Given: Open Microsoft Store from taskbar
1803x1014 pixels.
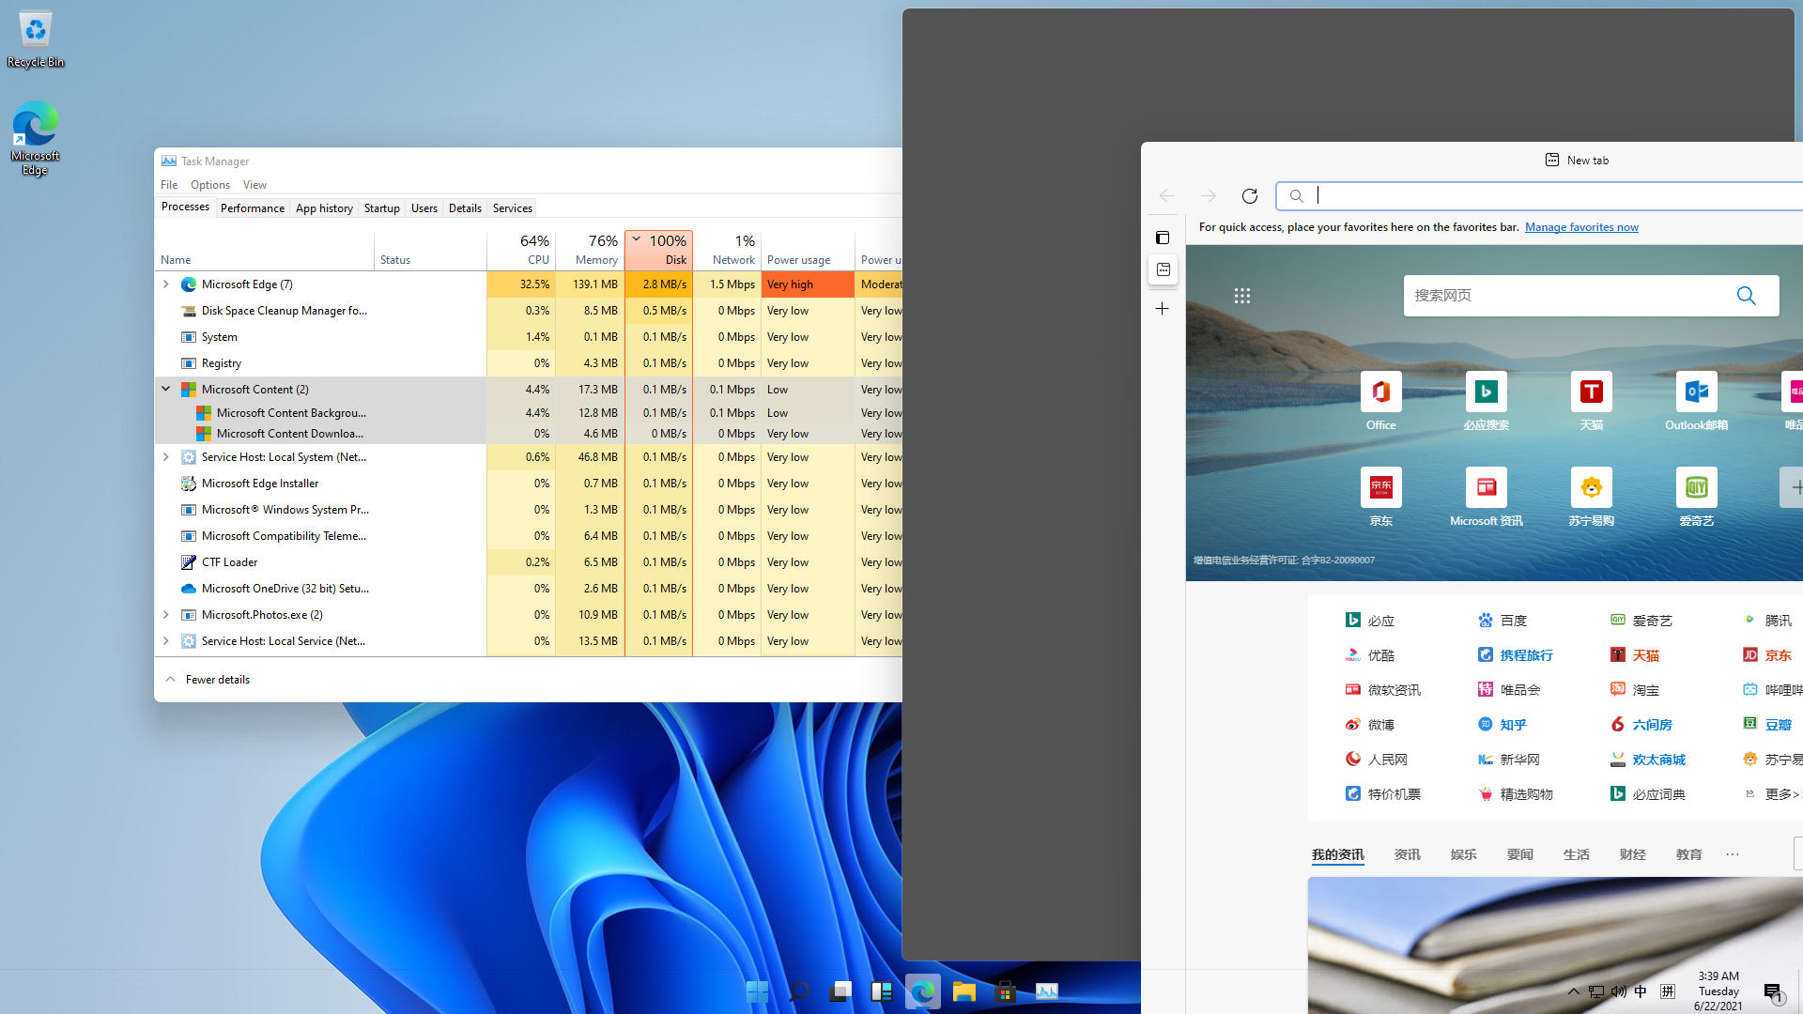Looking at the screenshot, I should 1006,991.
